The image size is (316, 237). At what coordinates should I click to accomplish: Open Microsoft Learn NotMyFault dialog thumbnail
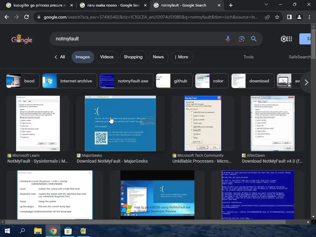coord(38,123)
